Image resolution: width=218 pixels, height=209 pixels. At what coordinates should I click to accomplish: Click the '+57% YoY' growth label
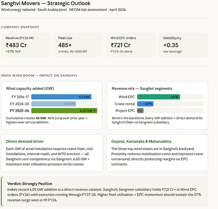pos(13,51)
